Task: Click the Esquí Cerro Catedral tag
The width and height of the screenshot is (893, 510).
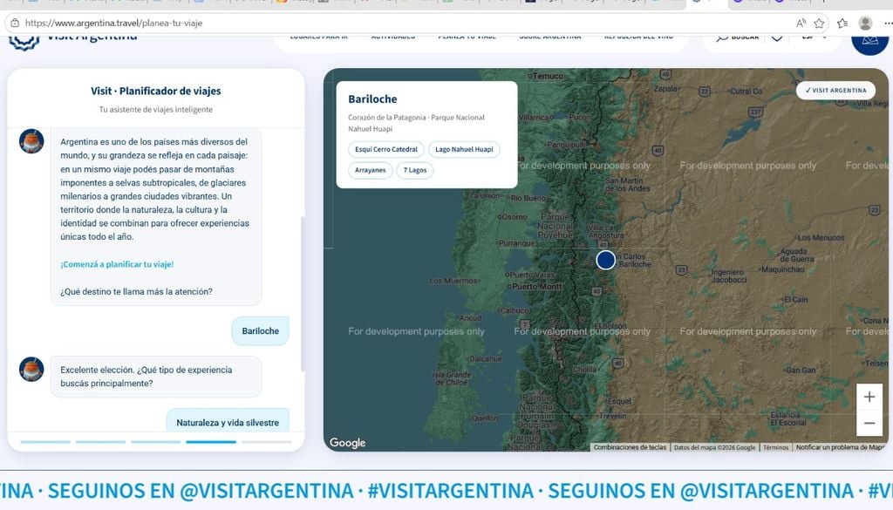Action: (386, 149)
